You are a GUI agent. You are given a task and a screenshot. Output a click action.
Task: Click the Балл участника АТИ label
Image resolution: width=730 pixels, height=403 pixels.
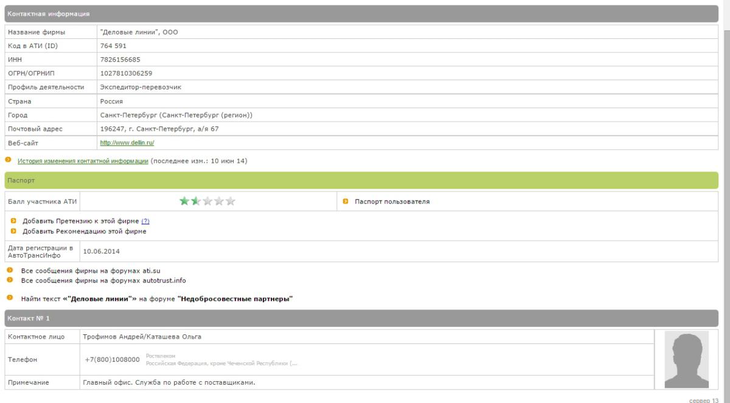tap(41, 201)
